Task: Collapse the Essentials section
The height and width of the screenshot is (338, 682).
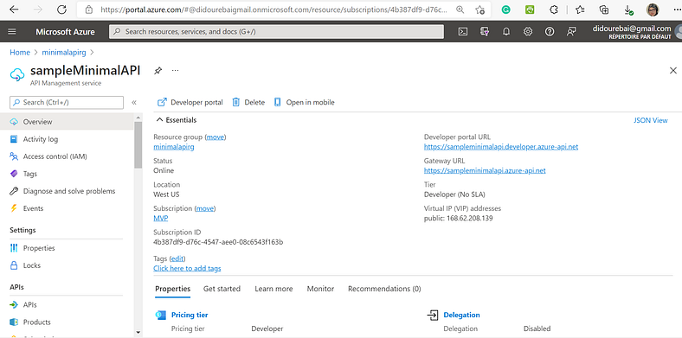Action: (177, 120)
